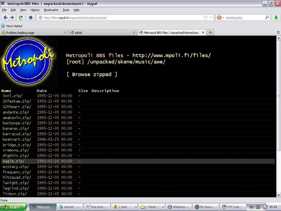Click the search magnifier icon
This screenshot has height=211, width=281.
pyautogui.click(x=267, y=18)
